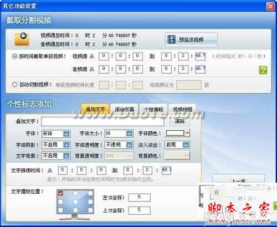Click the 清除 clear button
Image resolution: width=277 pixels, height=227 pixels.
coord(180,121)
